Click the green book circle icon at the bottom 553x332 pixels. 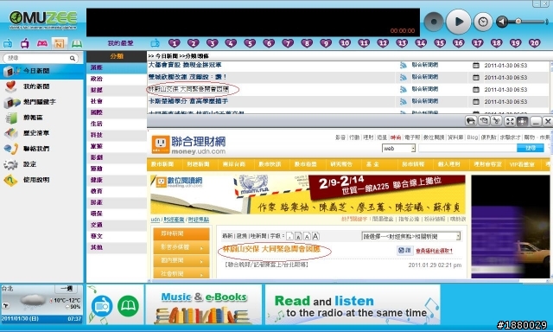(128, 306)
